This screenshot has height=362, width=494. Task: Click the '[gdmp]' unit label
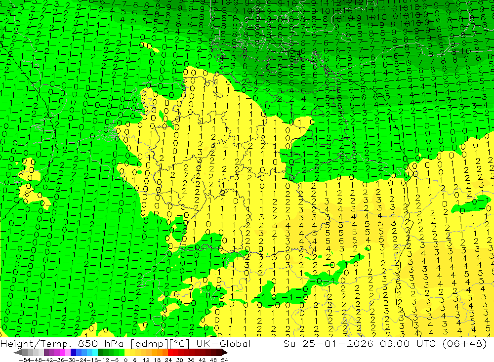pyautogui.click(x=149, y=344)
